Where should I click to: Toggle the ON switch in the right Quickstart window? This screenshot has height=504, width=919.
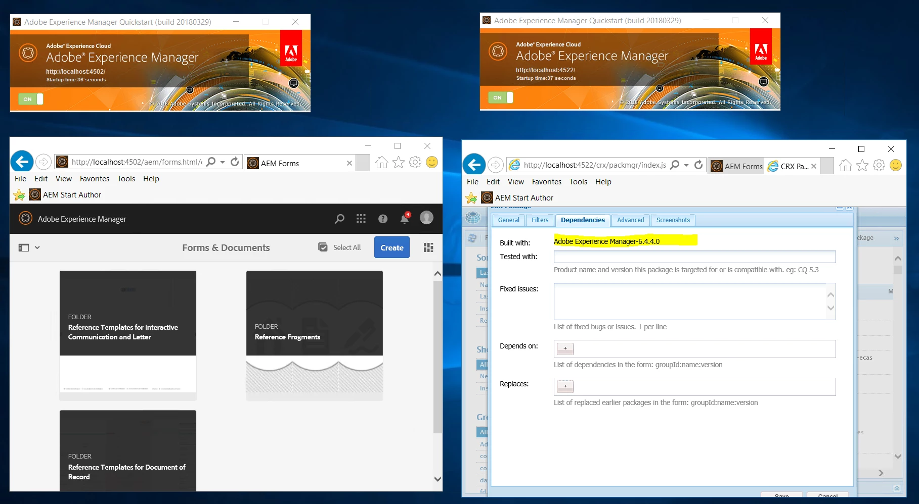point(501,97)
